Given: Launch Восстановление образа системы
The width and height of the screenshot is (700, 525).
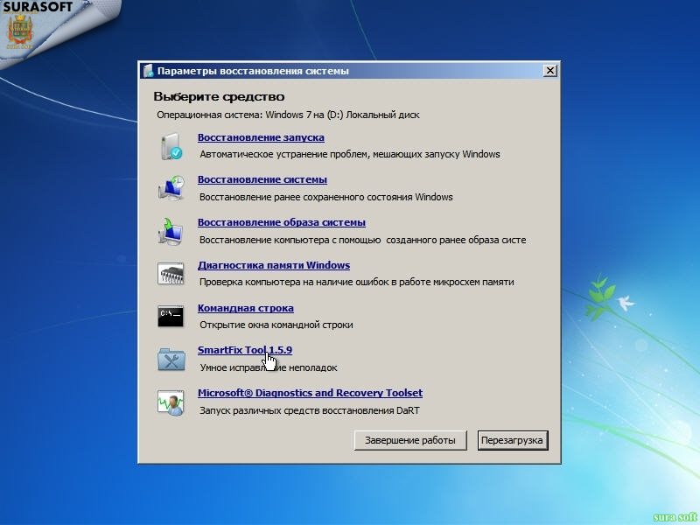Looking at the screenshot, I should click(282, 222).
